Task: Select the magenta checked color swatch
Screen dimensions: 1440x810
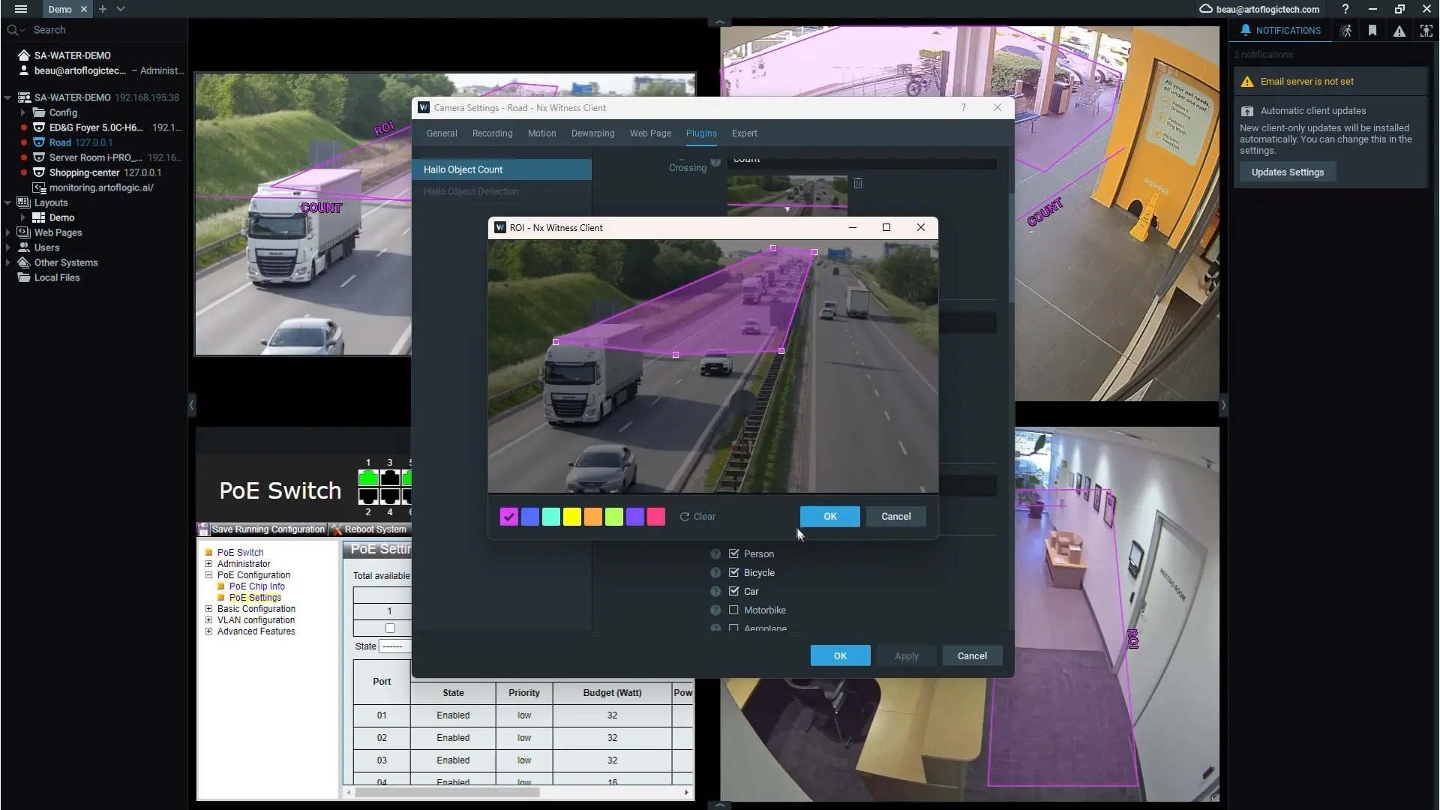Action: coord(508,517)
